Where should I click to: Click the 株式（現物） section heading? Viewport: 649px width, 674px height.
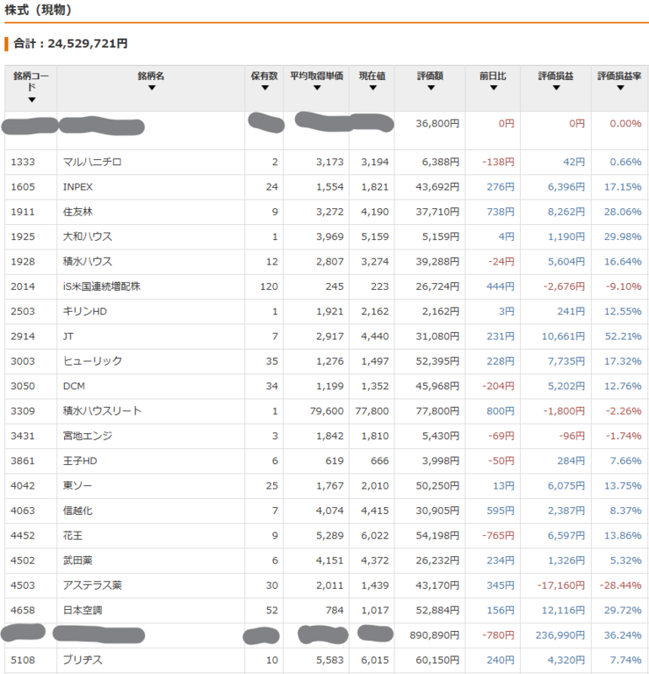[38, 9]
